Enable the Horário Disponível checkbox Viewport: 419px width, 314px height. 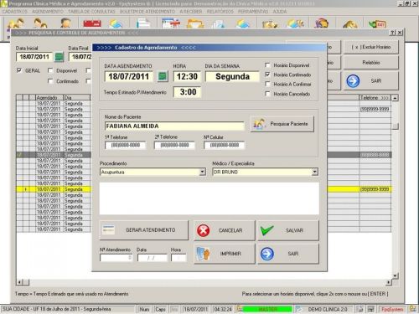coord(267,65)
